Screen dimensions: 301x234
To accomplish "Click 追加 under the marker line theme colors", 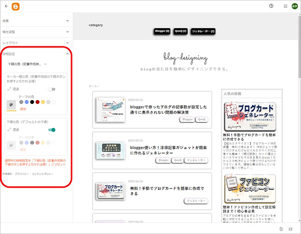I will click(x=23, y=109).
